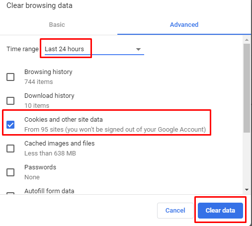
Task: Click the scrollbar down arrow
Action: 247,190
